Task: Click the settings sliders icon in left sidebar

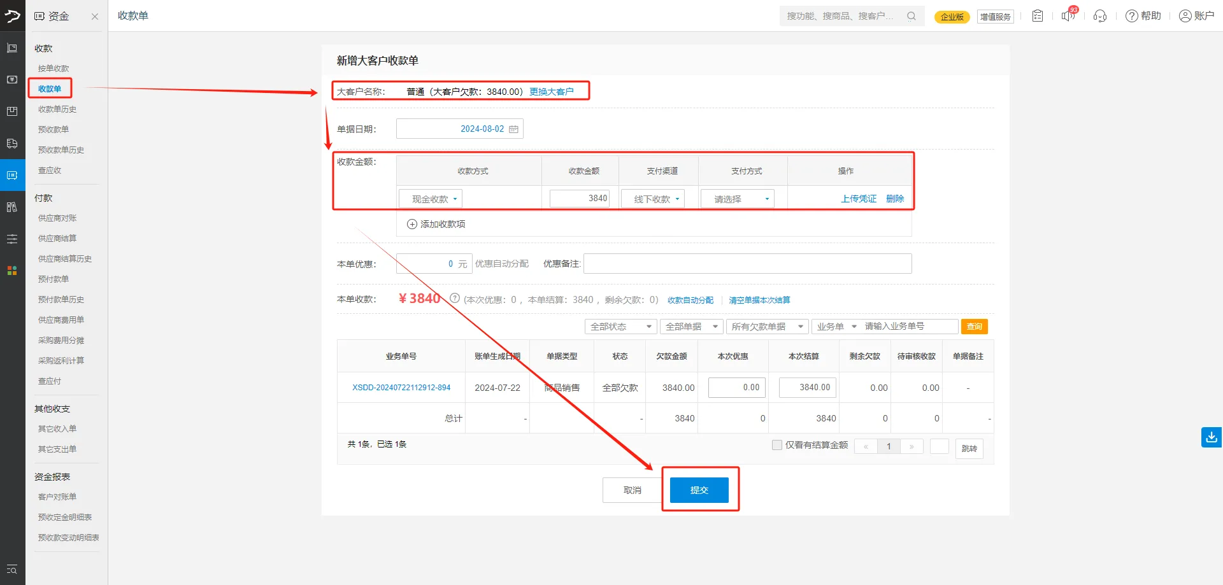Action: pyautogui.click(x=11, y=239)
